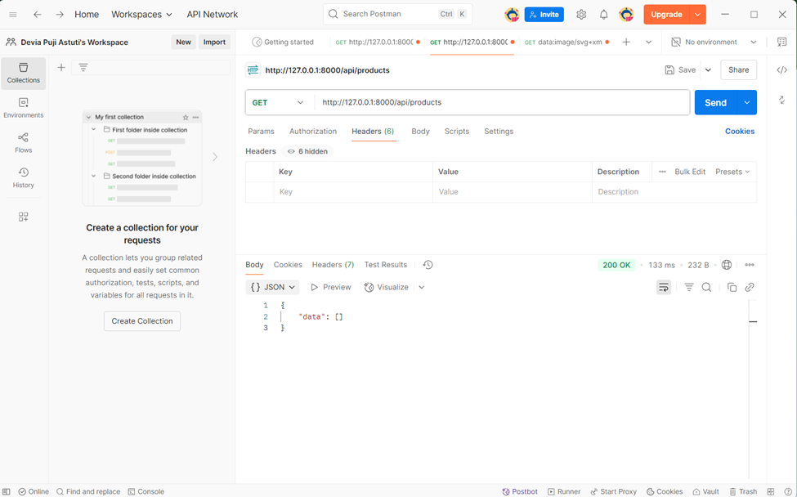This screenshot has height=497, width=797.
Task: Click the Environments sidebar icon
Action: (23, 108)
